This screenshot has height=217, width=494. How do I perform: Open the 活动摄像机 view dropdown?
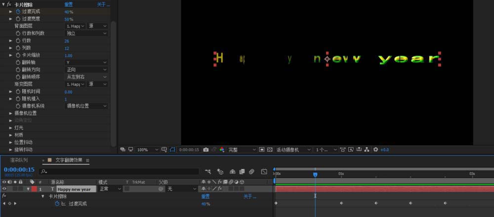[293, 150]
